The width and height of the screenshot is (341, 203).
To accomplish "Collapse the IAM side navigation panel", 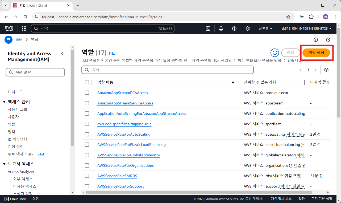I will pyautogui.click(x=62, y=53).
